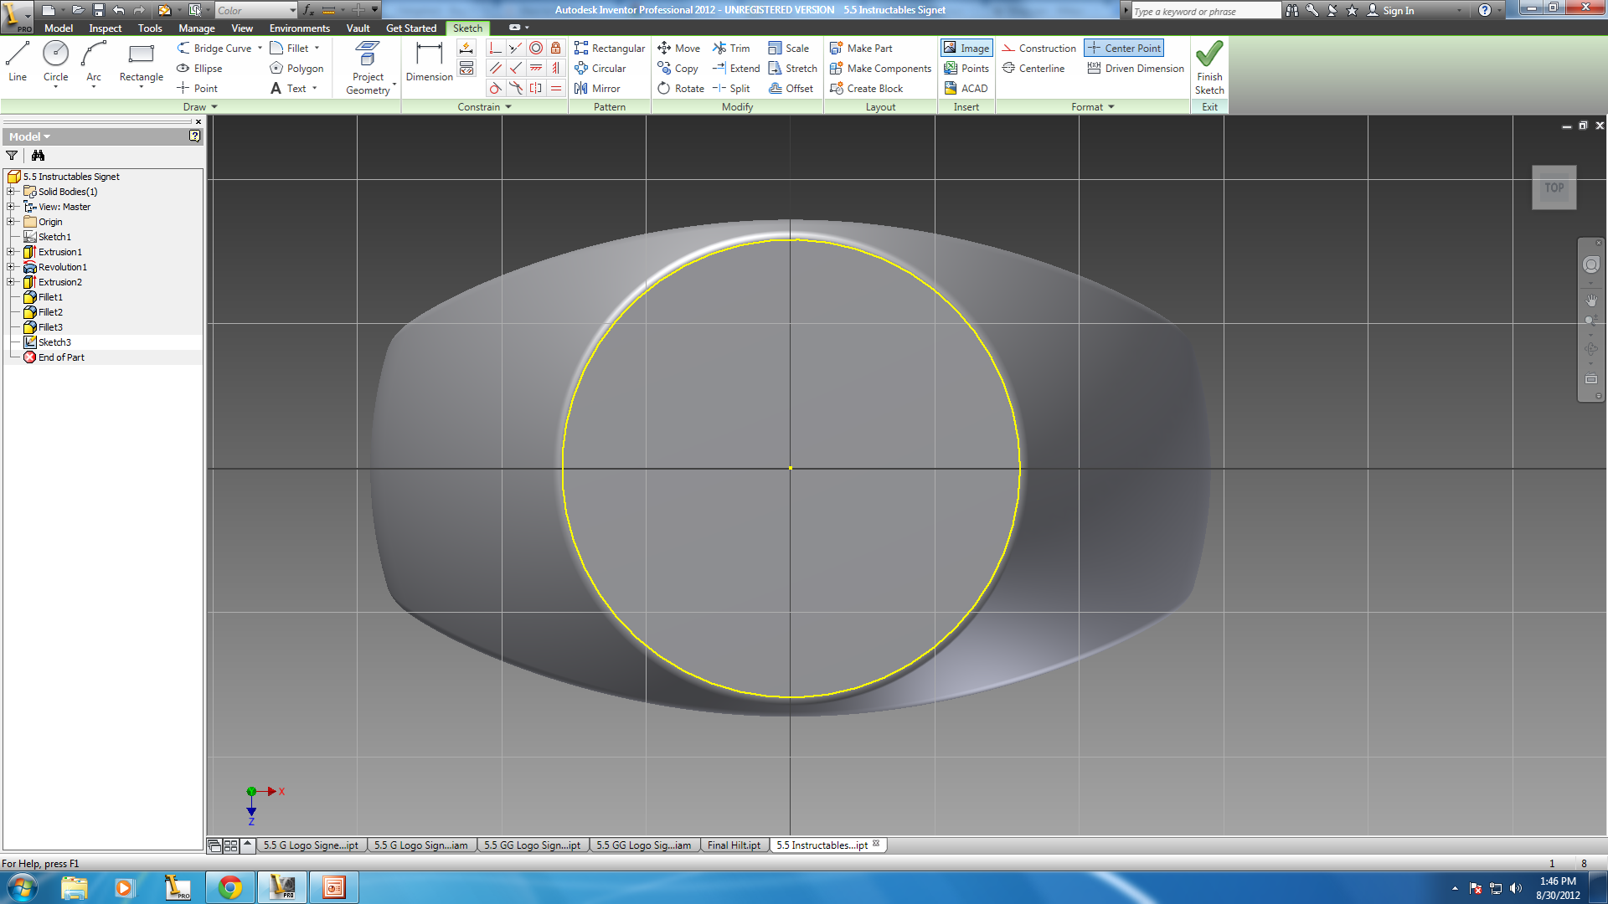Apply the Fix lock constraint icon
1608x904 pixels.
point(556,49)
